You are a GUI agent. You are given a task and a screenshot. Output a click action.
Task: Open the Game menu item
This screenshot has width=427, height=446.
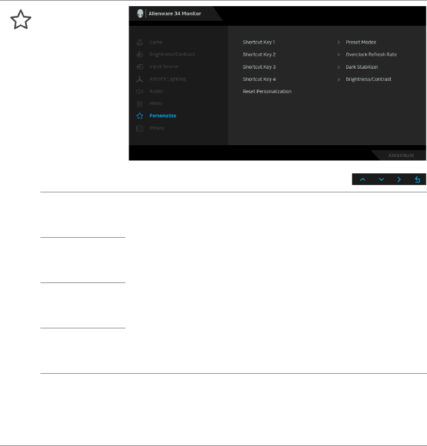click(x=156, y=42)
